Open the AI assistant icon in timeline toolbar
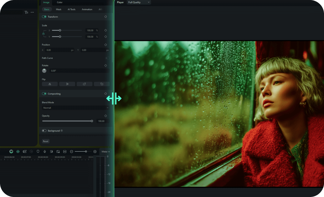Image resolution: width=324 pixels, height=197 pixels. tap(11, 152)
